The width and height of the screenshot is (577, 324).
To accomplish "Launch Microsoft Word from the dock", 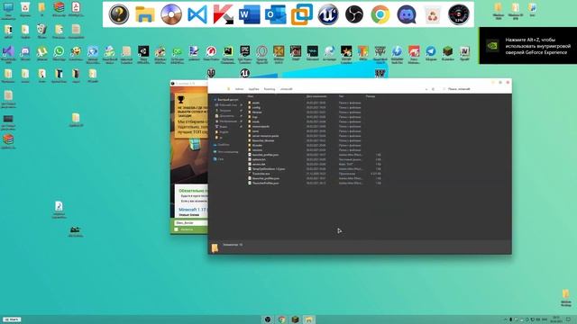I will click(249, 14).
